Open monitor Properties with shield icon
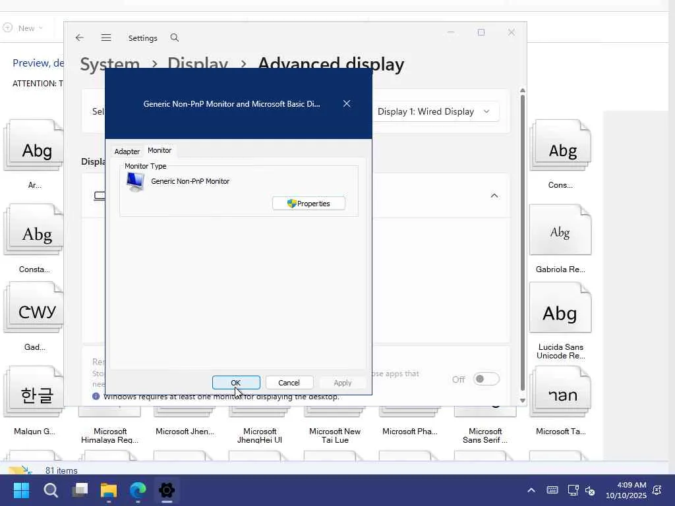This screenshot has width=675, height=506. coord(308,204)
